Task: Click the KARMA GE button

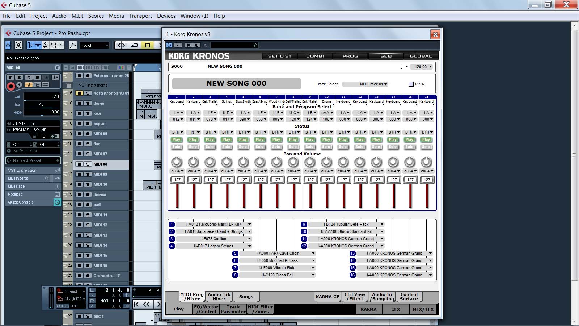Action: coord(327,297)
